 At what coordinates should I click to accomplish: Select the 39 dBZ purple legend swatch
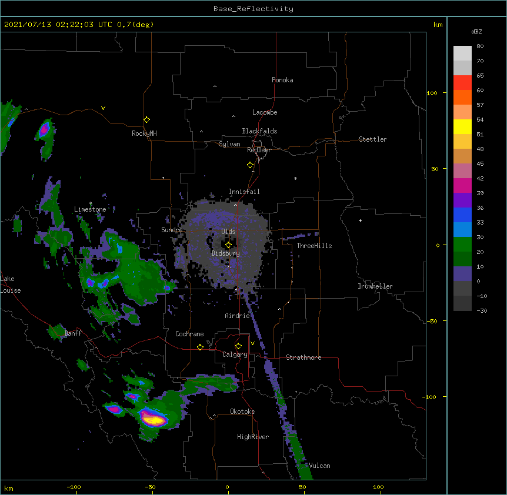point(462,200)
